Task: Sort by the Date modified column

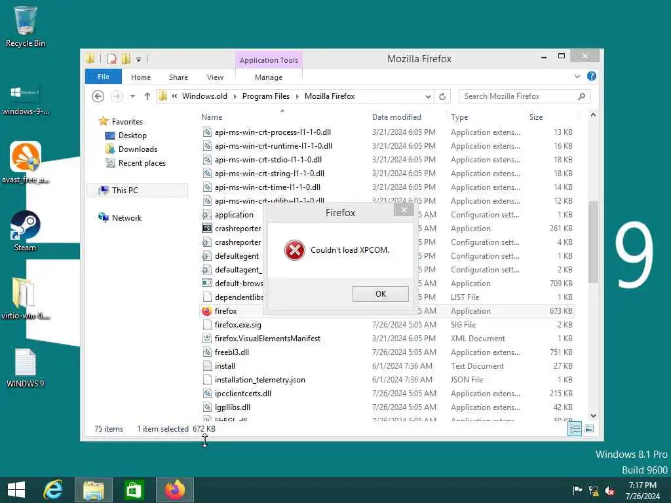Action: (396, 117)
